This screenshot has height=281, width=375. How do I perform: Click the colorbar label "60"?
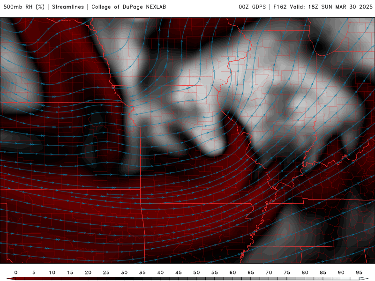pyautogui.click(x=232, y=273)
